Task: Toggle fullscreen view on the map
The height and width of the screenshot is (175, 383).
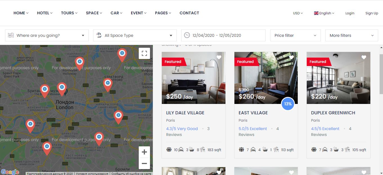Action: click(144, 53)
